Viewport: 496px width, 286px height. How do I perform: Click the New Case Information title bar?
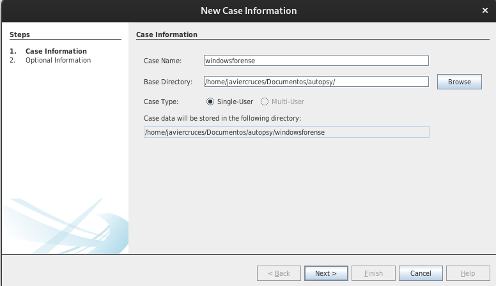click(x=249, y=11)
